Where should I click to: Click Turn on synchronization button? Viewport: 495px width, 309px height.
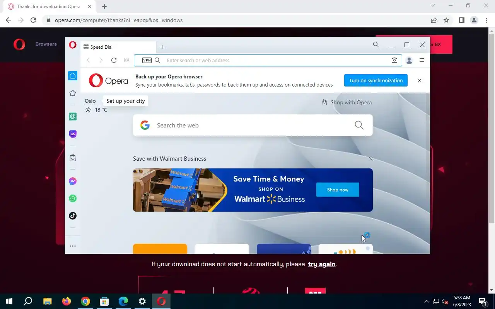pyautogui.click(x=376, y=80)
